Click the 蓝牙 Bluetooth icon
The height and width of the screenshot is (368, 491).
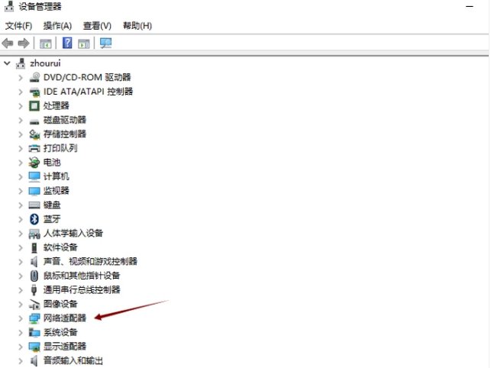click(34, 219)
